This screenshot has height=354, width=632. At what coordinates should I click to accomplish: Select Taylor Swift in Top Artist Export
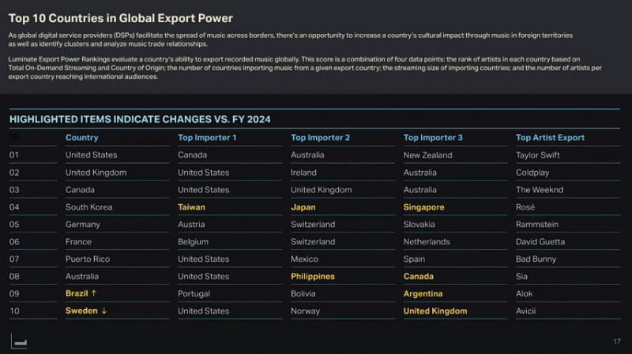(x=537, y=155)
